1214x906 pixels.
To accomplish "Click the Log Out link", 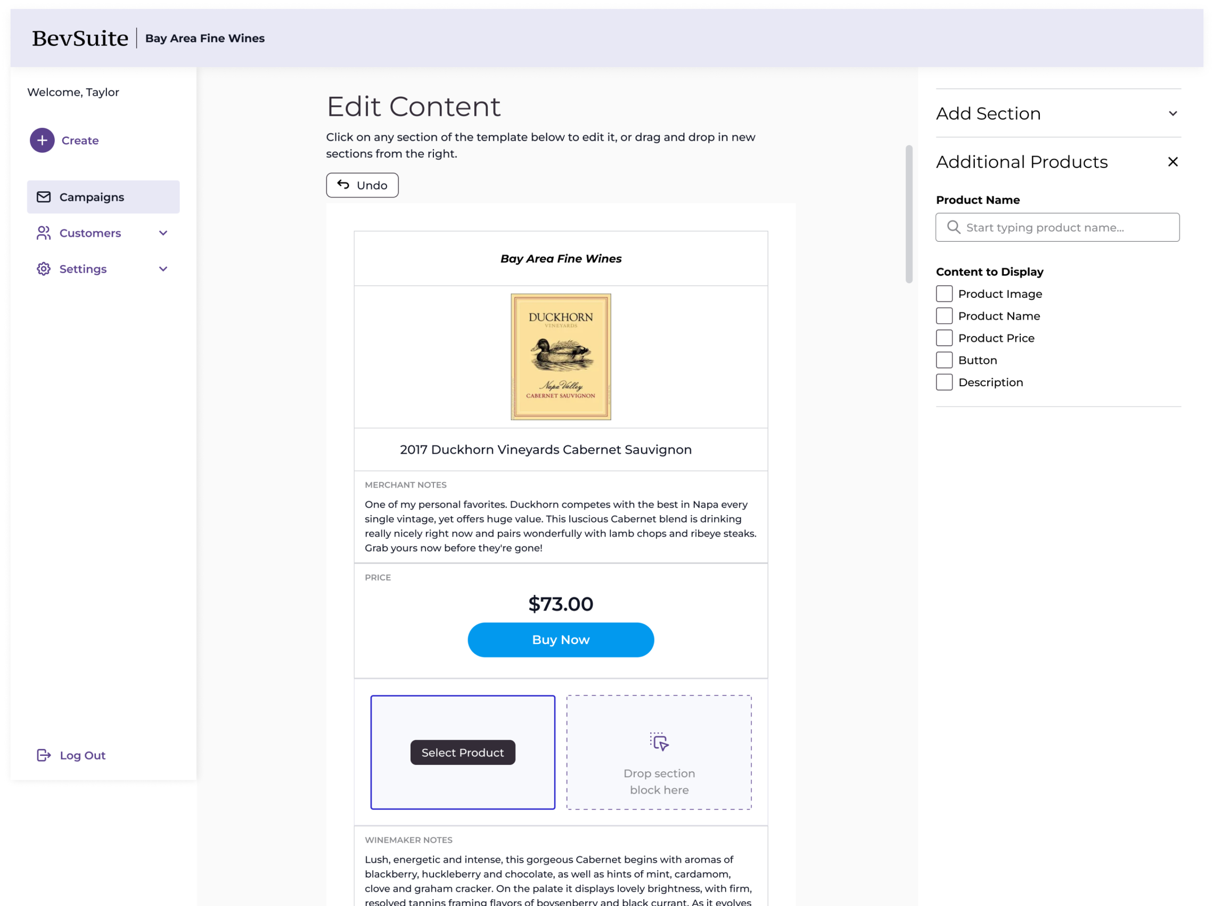I will pyautogui.click(x=82, y=755).
